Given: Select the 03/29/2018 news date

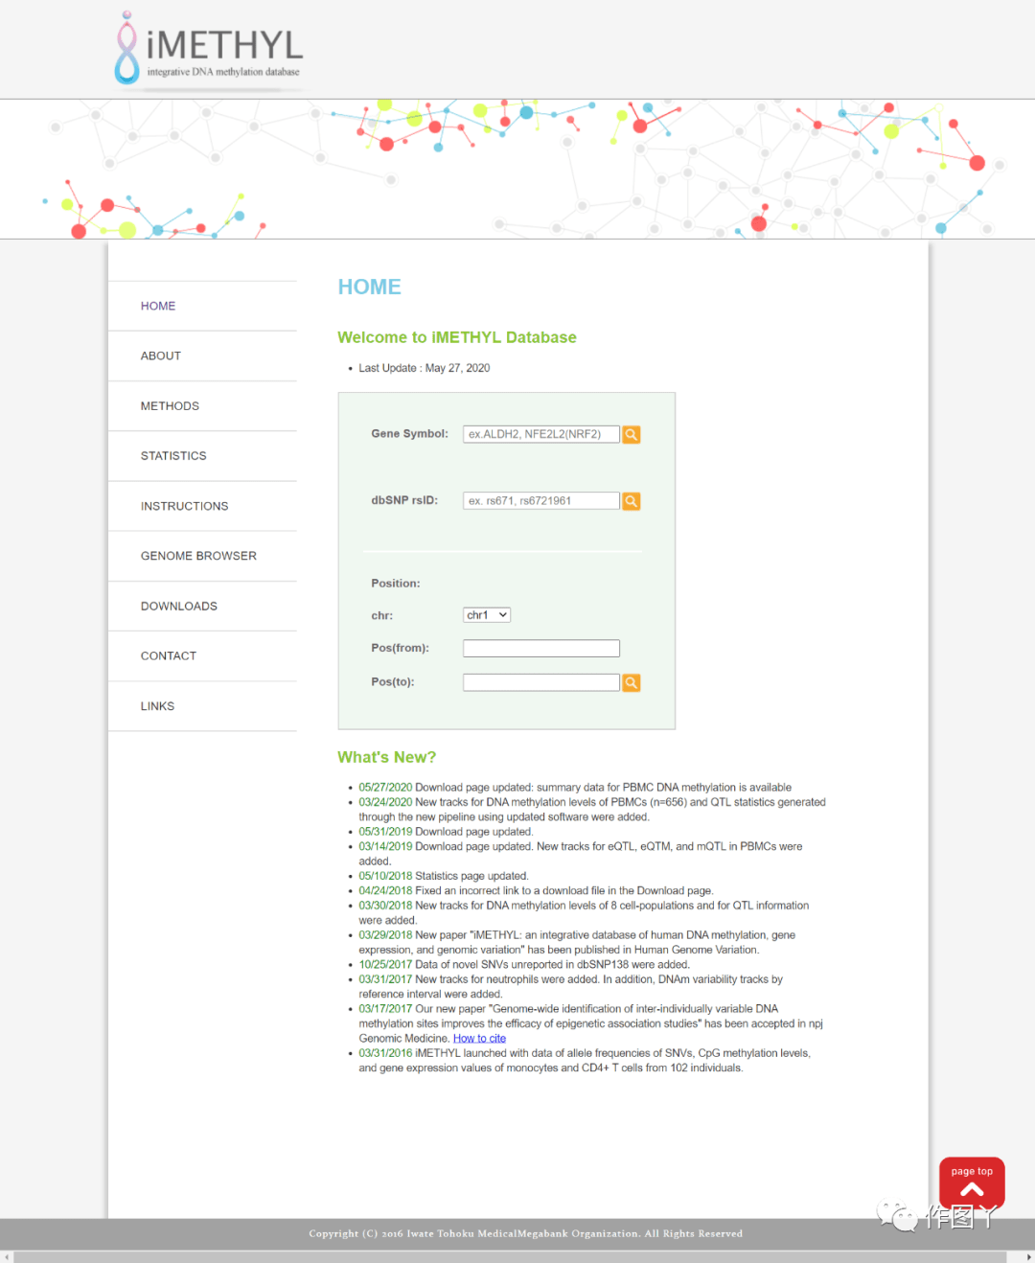Looking at the screenshot, I should pyautogui.click(x=385, y=935).
